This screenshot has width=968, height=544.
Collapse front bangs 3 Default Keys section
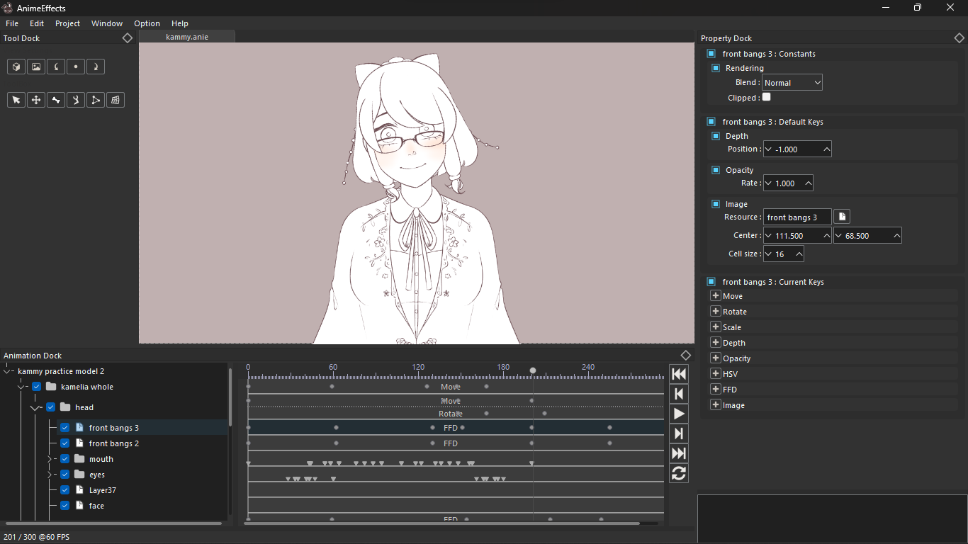tap(711, 122)
